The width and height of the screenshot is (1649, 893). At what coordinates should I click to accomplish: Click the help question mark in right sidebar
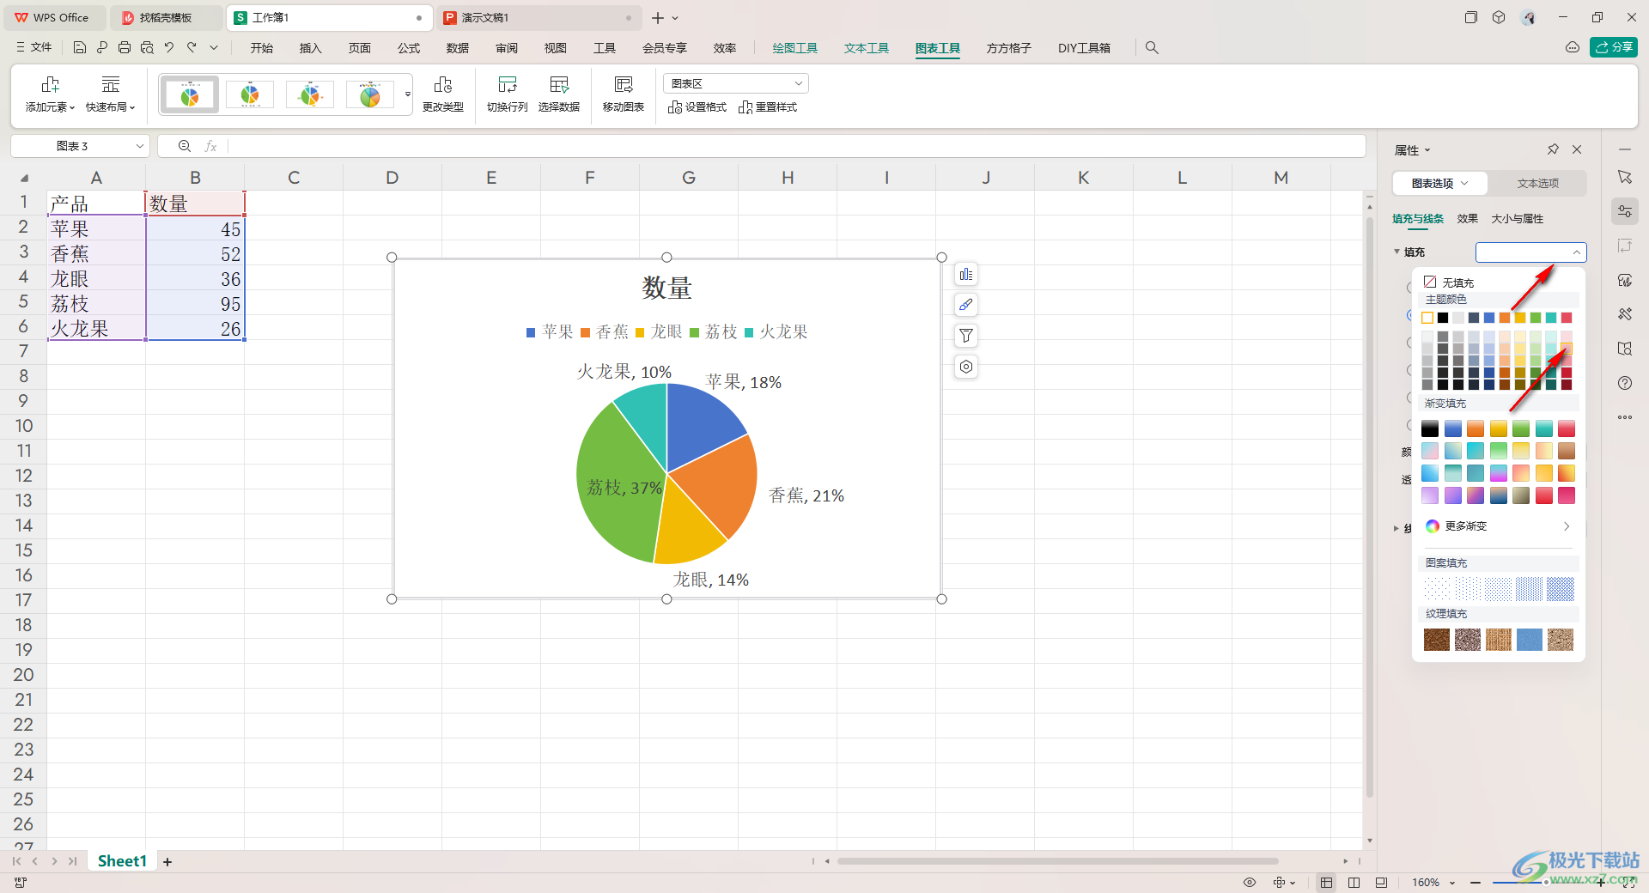coord(1625,383)
